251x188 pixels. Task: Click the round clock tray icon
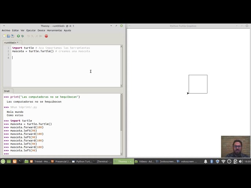[x=229, y=161]
